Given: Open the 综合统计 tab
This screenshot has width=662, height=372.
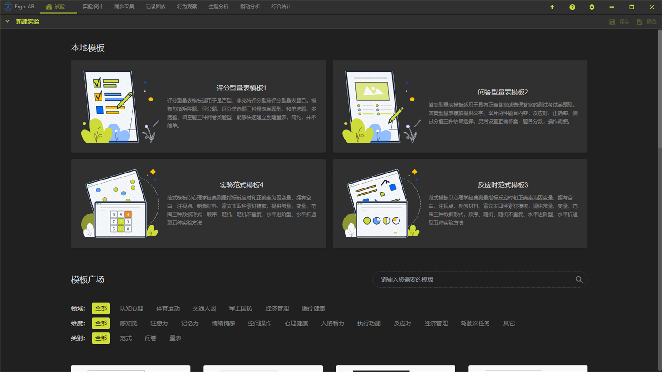Looking at the screenshot, I should (x=281, y=7).
